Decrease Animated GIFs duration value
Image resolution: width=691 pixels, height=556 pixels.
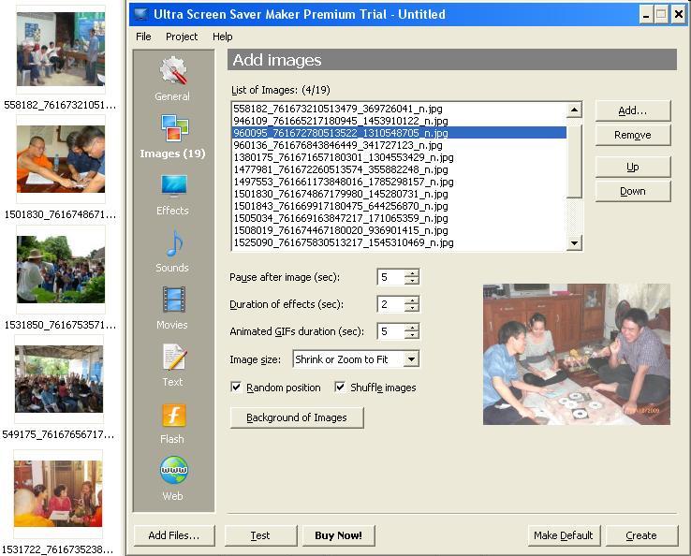[412, 335]
